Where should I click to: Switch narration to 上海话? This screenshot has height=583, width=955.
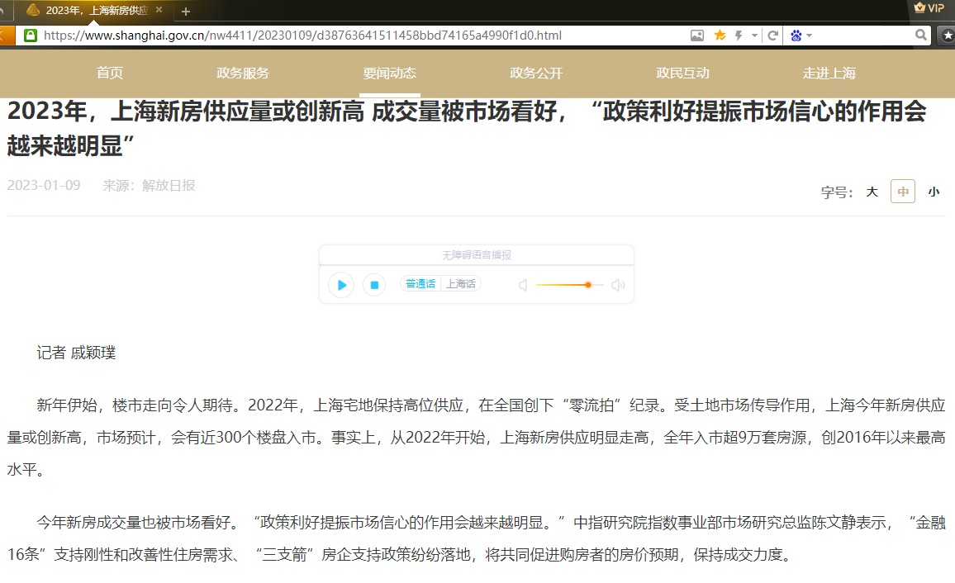(x=461, y=284)
